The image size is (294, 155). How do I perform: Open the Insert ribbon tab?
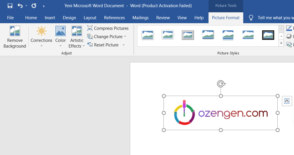[50, 18]
